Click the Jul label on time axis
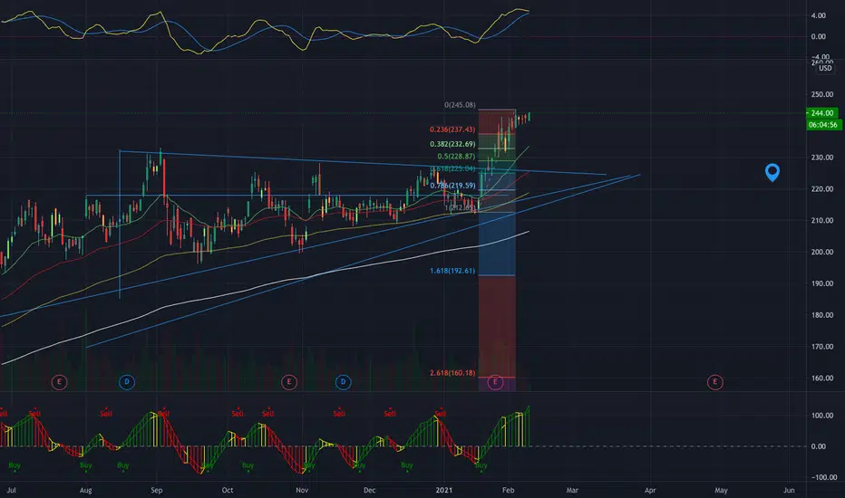845x498 pixels. (11, 491)
